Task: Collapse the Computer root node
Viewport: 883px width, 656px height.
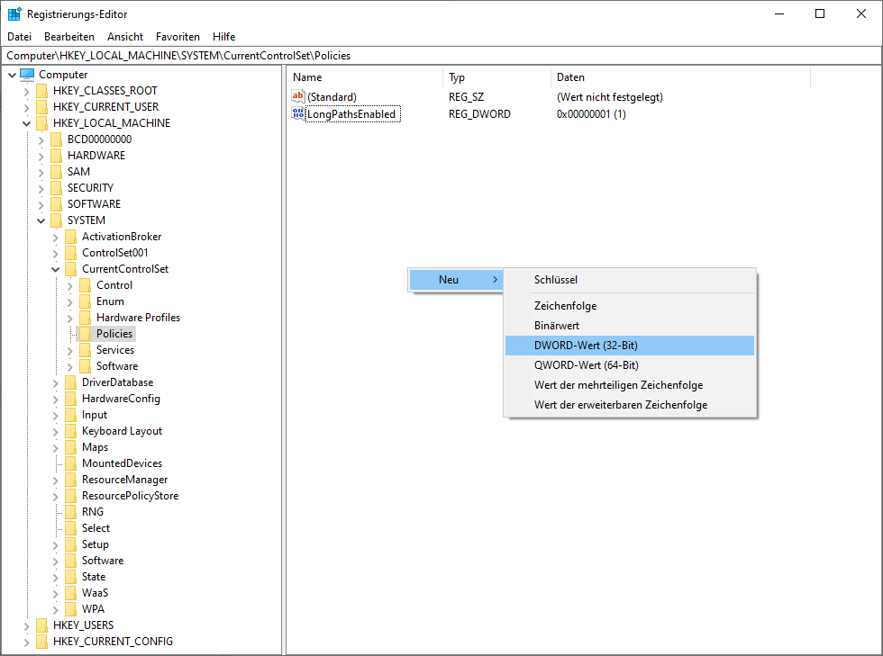Action: pyautogui.click(x=12, y=75)
